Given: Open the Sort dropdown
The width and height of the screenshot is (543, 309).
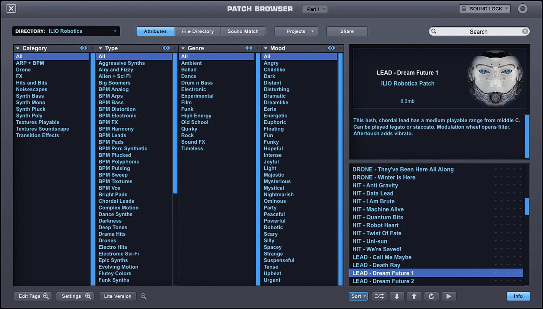Looking at the screenshot, I should click(358, 296).
